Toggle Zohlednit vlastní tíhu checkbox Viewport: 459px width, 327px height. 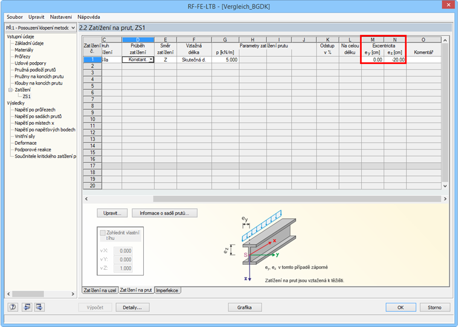click(103, 233)
